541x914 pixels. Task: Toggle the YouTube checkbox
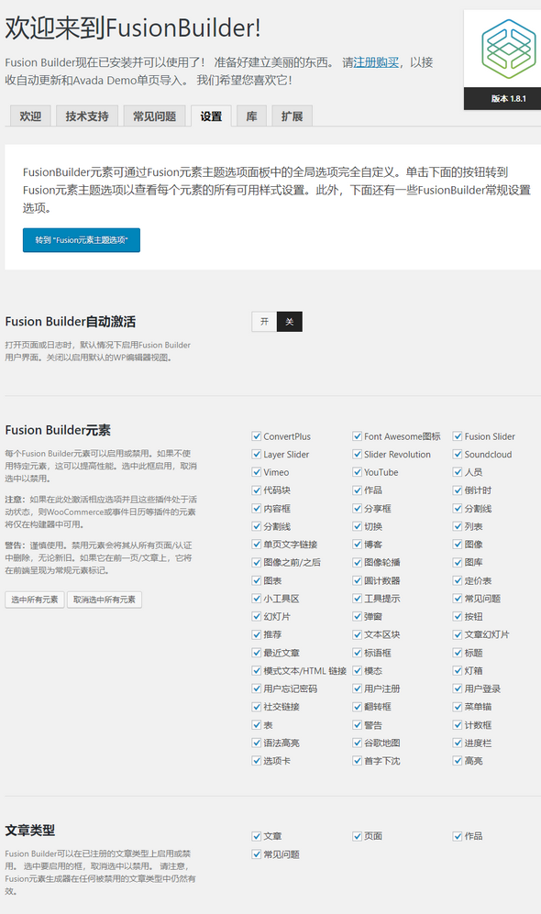coord(358,472)
